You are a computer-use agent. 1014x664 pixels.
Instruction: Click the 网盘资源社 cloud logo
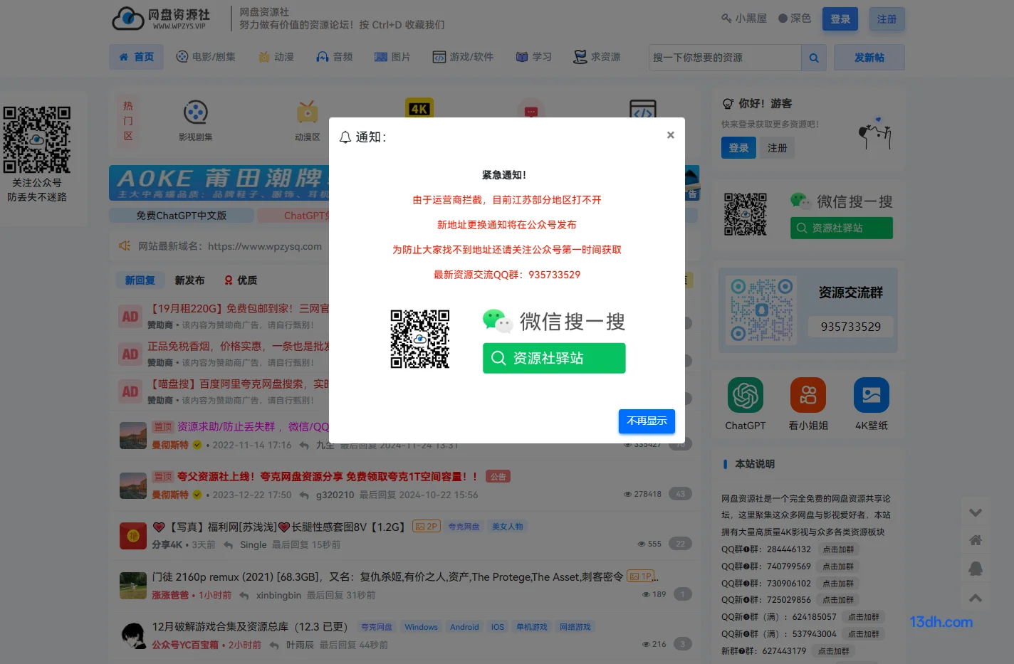tap(161, 19)
